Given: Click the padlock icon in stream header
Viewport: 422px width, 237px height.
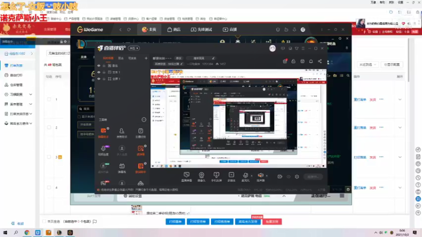Looking at the screenshot, I should [293, 61].
